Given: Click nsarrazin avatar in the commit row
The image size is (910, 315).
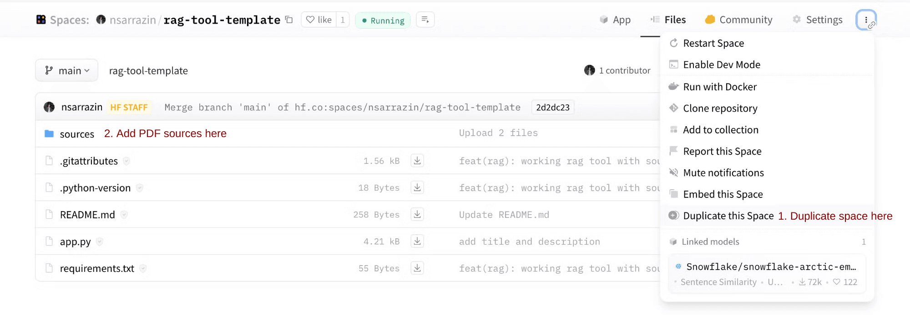Looking at the screenshot, I should tap(49, 107).
